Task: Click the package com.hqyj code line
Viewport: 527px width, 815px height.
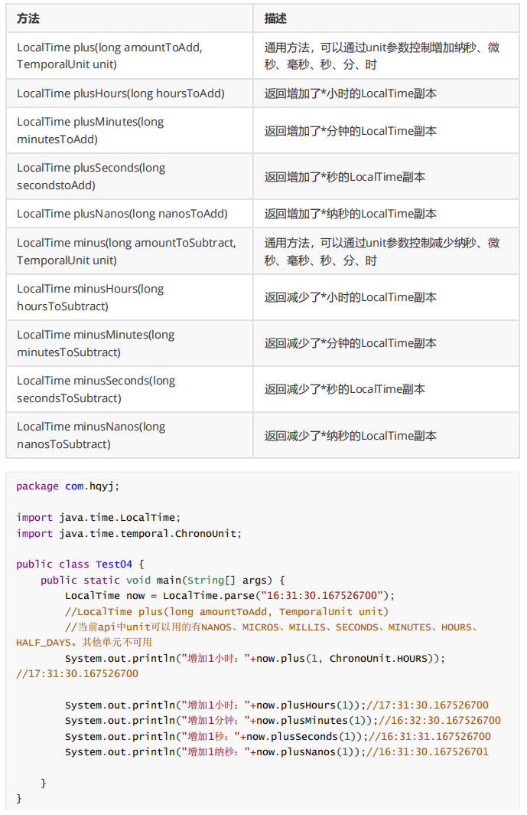Action: pos(68,486)
